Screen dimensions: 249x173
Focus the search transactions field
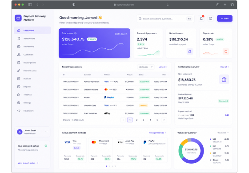tap(165, 19)
